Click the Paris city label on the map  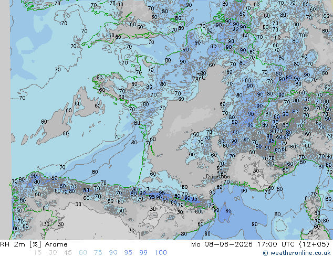click(x=199, y=78)
